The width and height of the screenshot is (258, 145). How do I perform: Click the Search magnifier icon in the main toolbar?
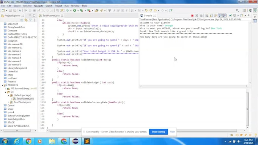point(237,10)
